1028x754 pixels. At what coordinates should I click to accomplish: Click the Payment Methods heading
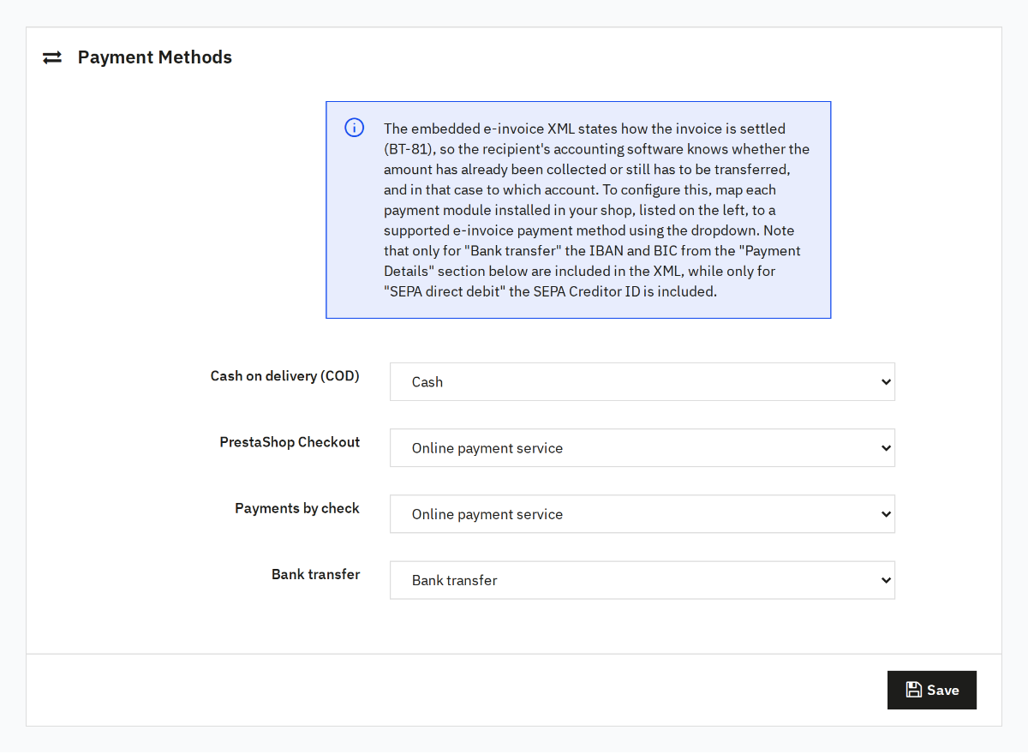(155, 57)
